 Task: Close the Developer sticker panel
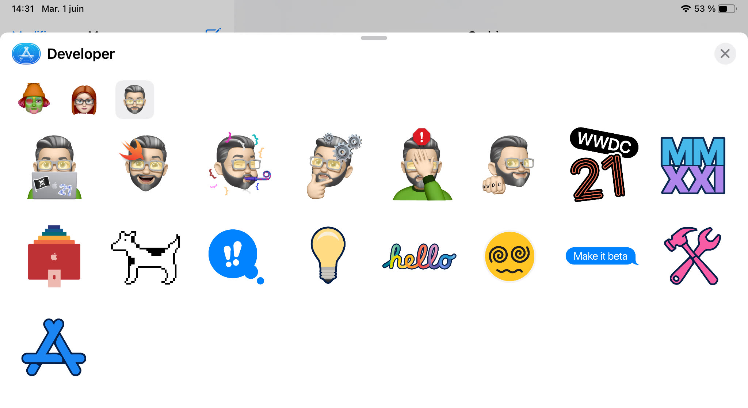725,54
